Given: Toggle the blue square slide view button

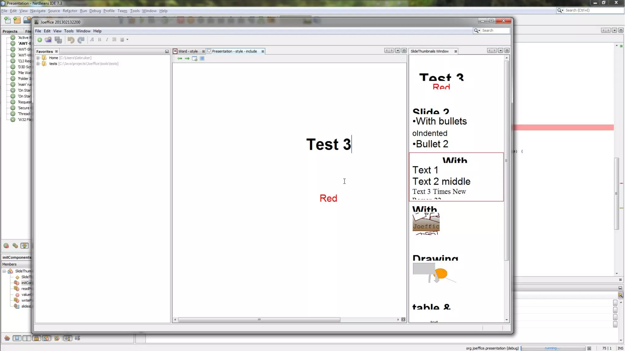Looking at the screenshot, I should click(x=202, y=59).
